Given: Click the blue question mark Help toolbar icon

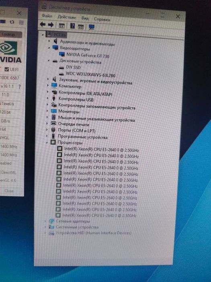Looking at the screenshot, I should point(72,26).
